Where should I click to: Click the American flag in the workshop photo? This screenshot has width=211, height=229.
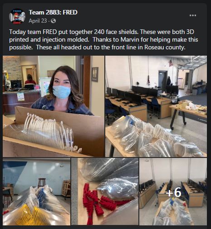click(x=171, y=63)
